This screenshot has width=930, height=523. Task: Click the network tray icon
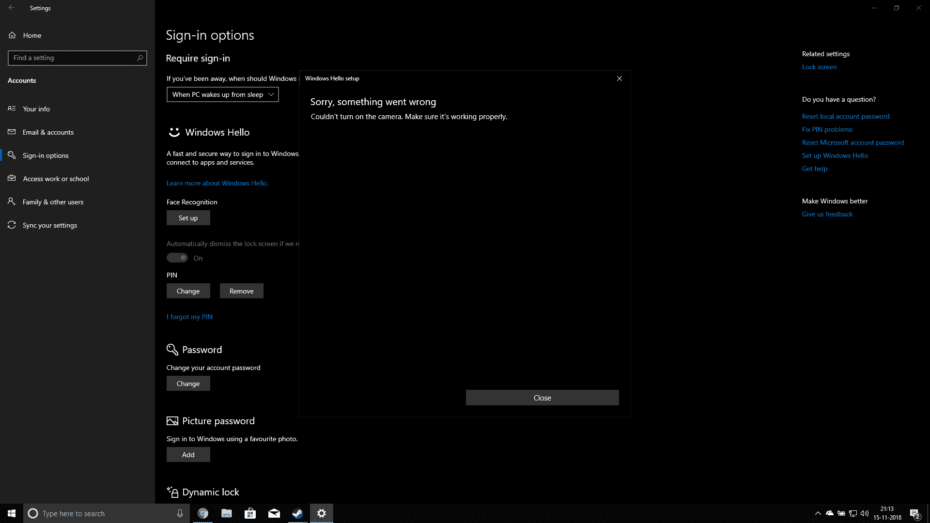point(853,513)
